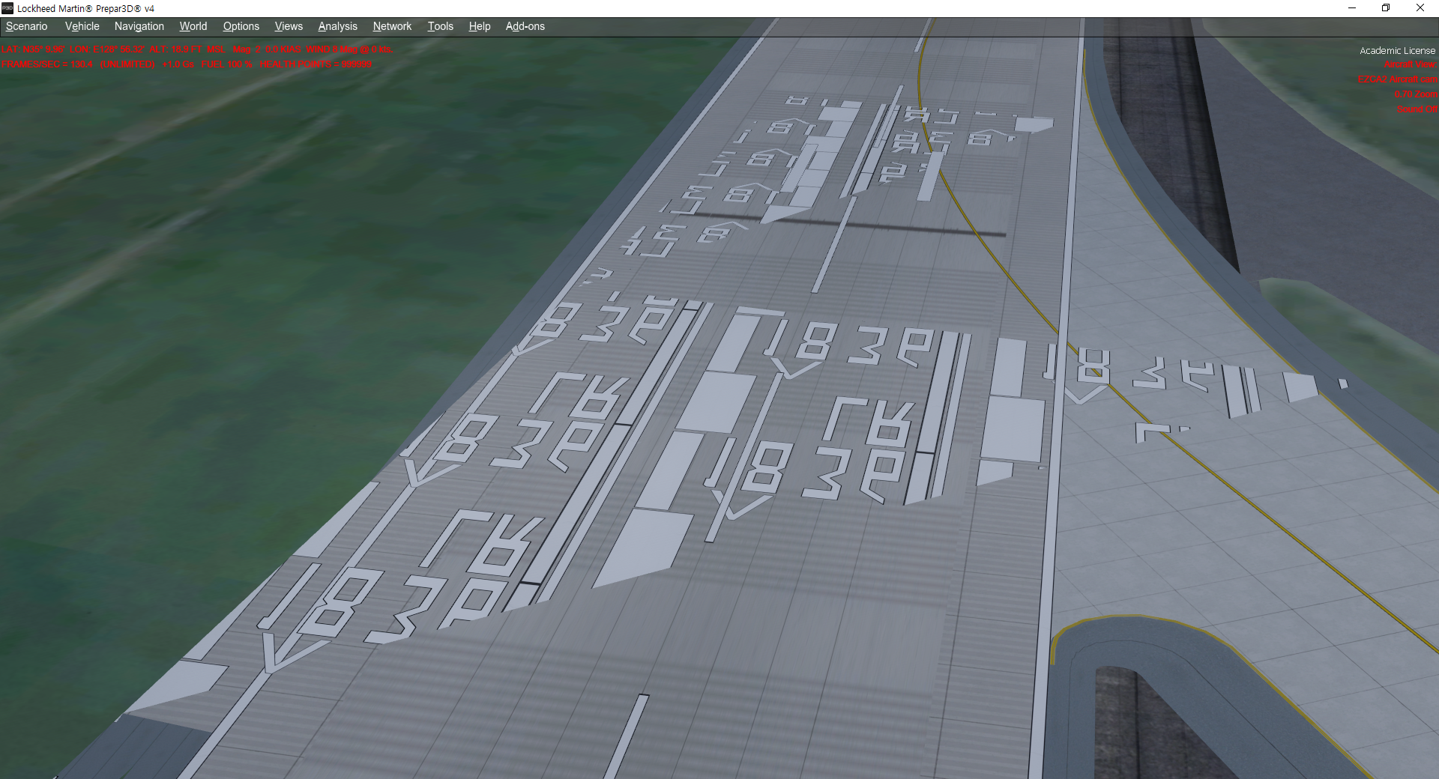Open the Network menu
This screenshot has width=1439, height=779.
click(391, 26)
